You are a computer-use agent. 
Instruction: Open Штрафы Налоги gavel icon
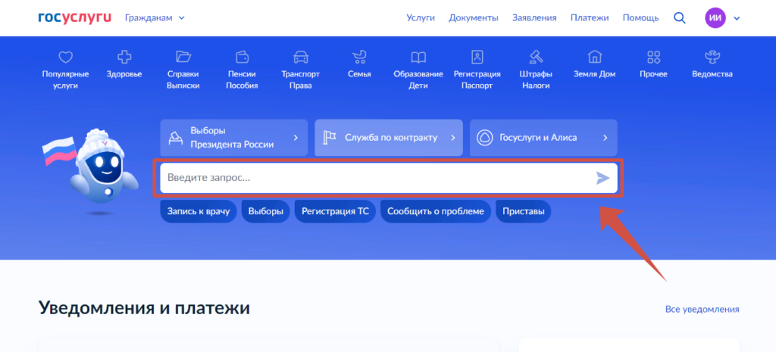pos(536,58)
